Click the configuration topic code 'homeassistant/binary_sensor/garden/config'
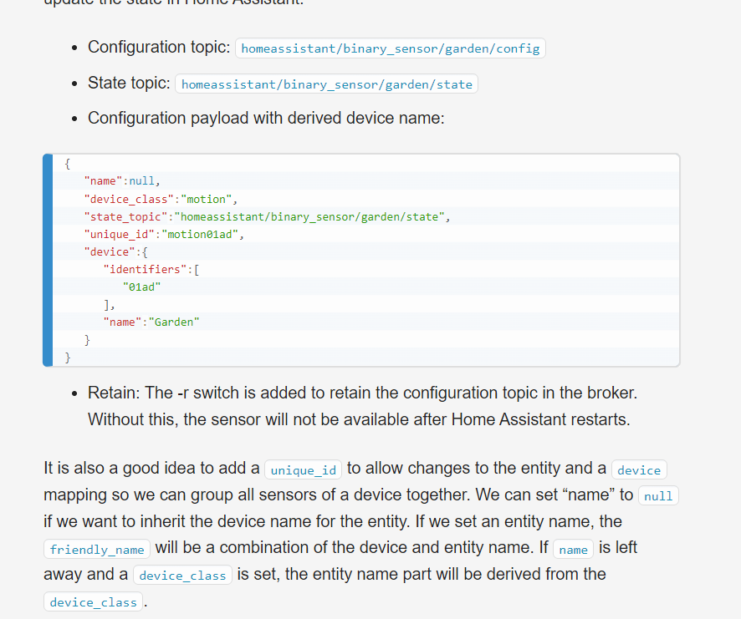The width and height of the screenshot is (741, 619). pos(391,48)
